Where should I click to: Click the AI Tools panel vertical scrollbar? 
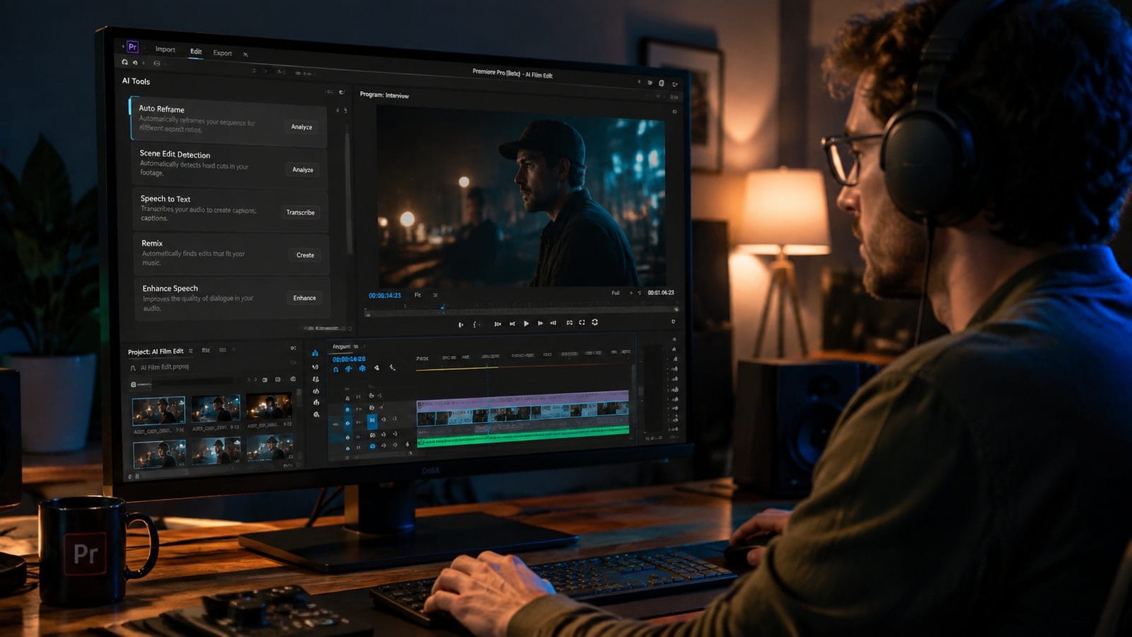click(x=348, y=190)
